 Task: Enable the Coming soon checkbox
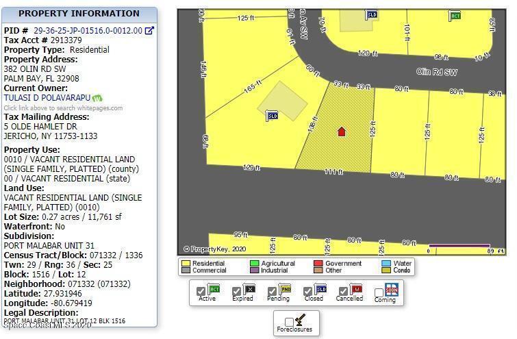pos(379,293)
